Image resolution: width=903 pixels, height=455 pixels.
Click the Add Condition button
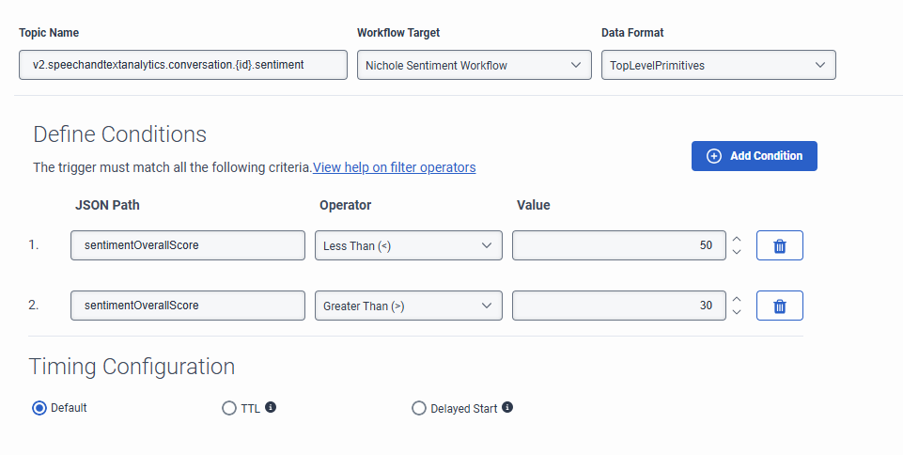[x=754, y=156]
